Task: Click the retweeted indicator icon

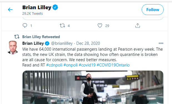Action: (17, 37)
